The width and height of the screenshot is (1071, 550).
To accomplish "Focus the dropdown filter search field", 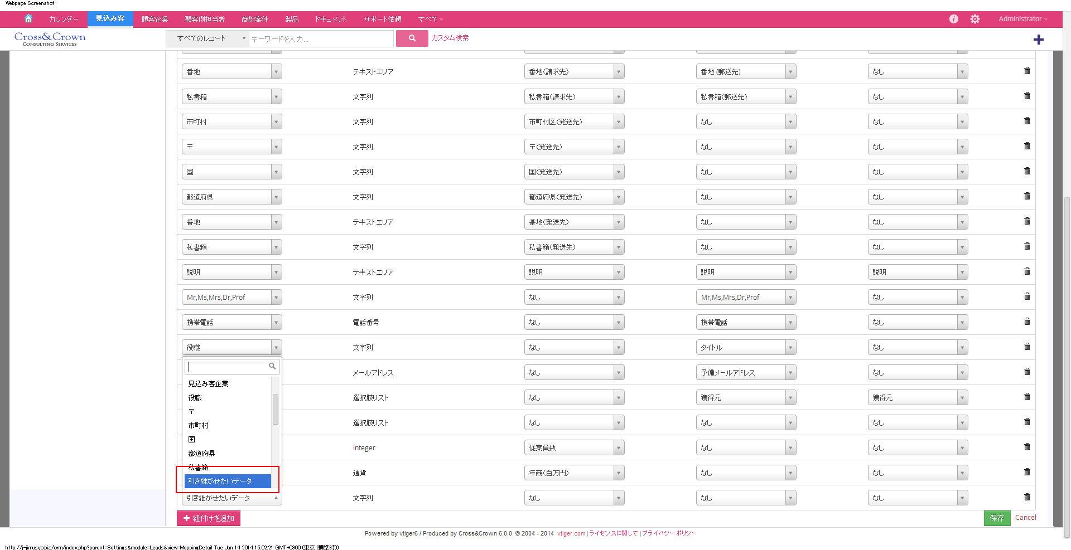I will point(228,367).
